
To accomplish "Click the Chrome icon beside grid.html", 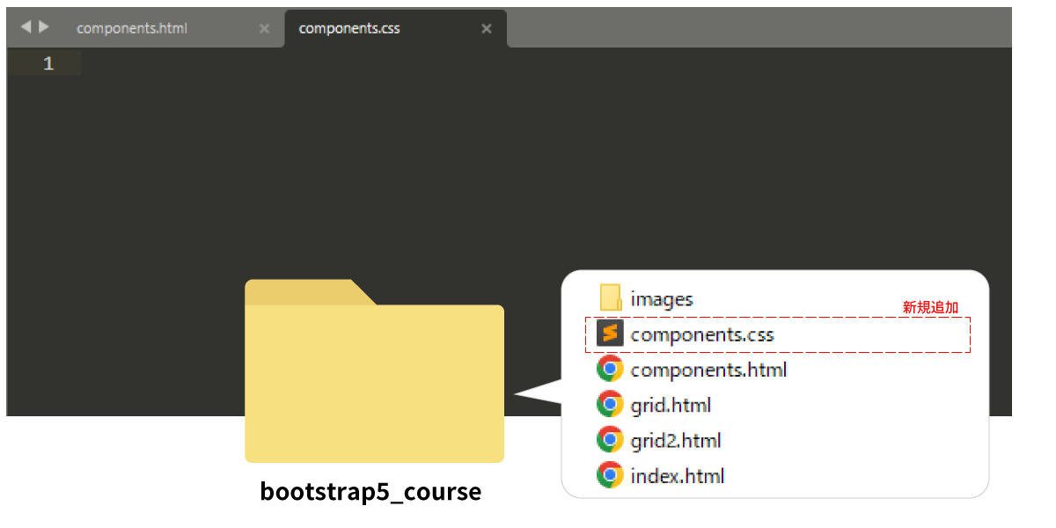I will click(610, 405).
